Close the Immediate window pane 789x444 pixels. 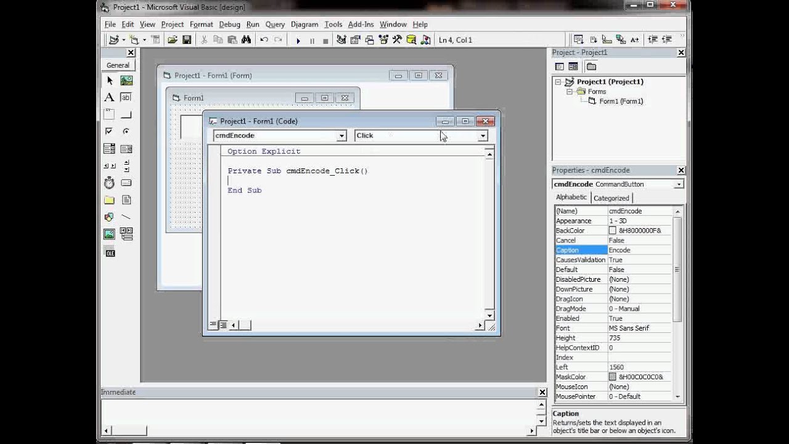542,392
